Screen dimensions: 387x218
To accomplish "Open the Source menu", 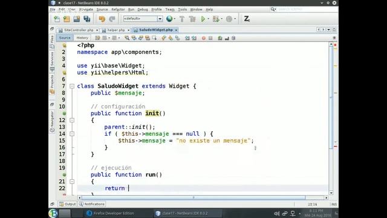I will click(102, 10).
